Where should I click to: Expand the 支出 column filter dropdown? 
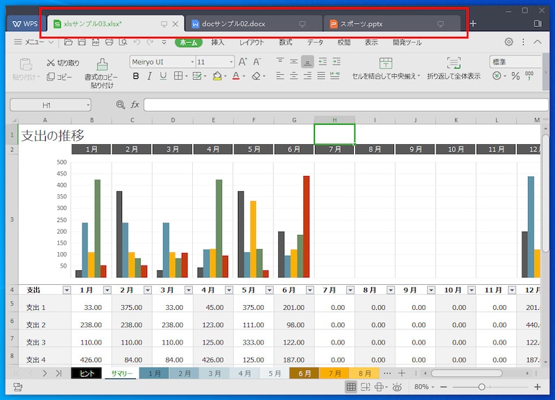67,290
